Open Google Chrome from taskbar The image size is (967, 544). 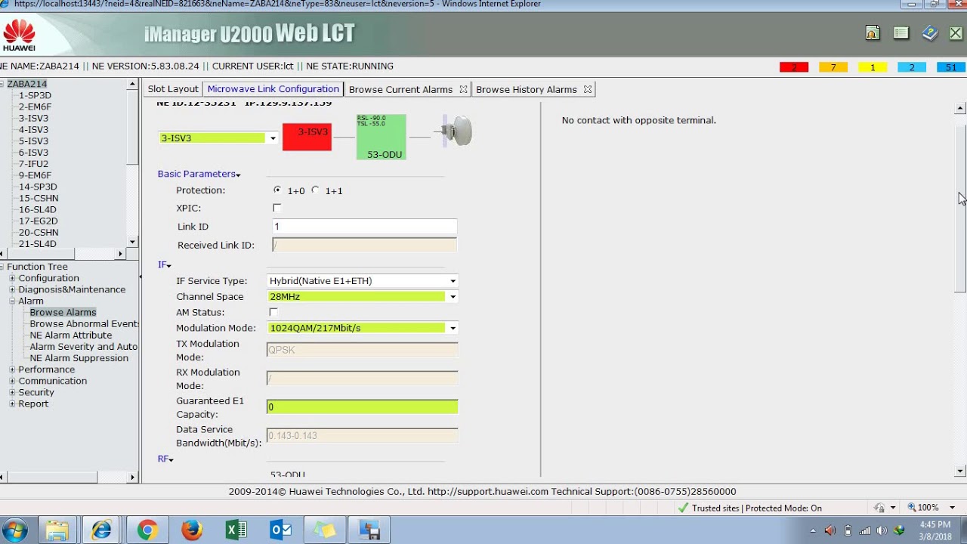point(147,530)
